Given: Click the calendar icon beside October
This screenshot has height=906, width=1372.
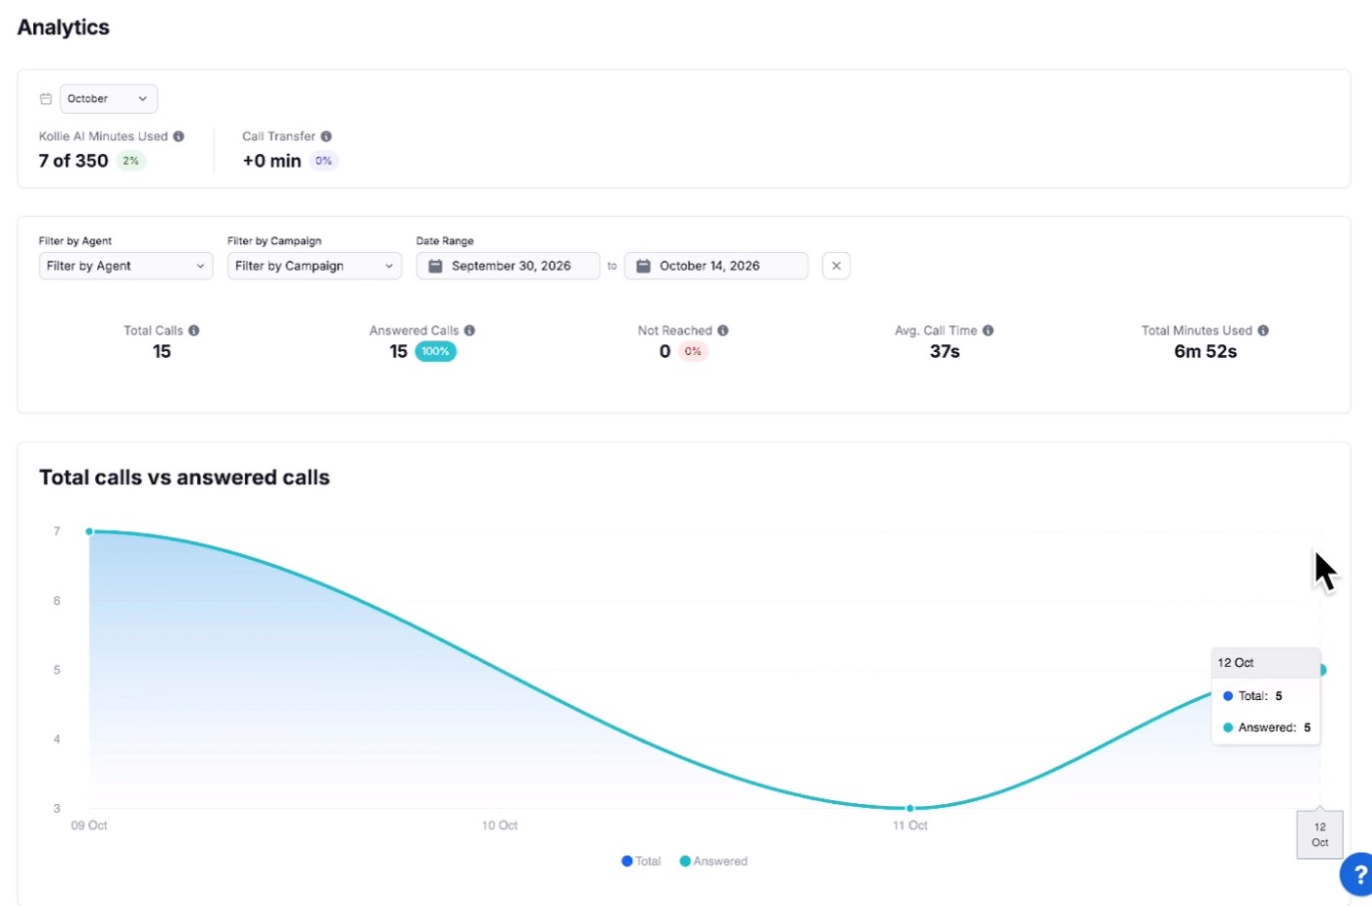Looking at the screenshot, I should (45, 99).
